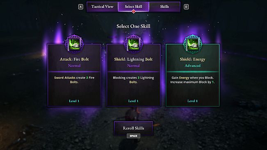Open the Skills tab

point(164,7)
